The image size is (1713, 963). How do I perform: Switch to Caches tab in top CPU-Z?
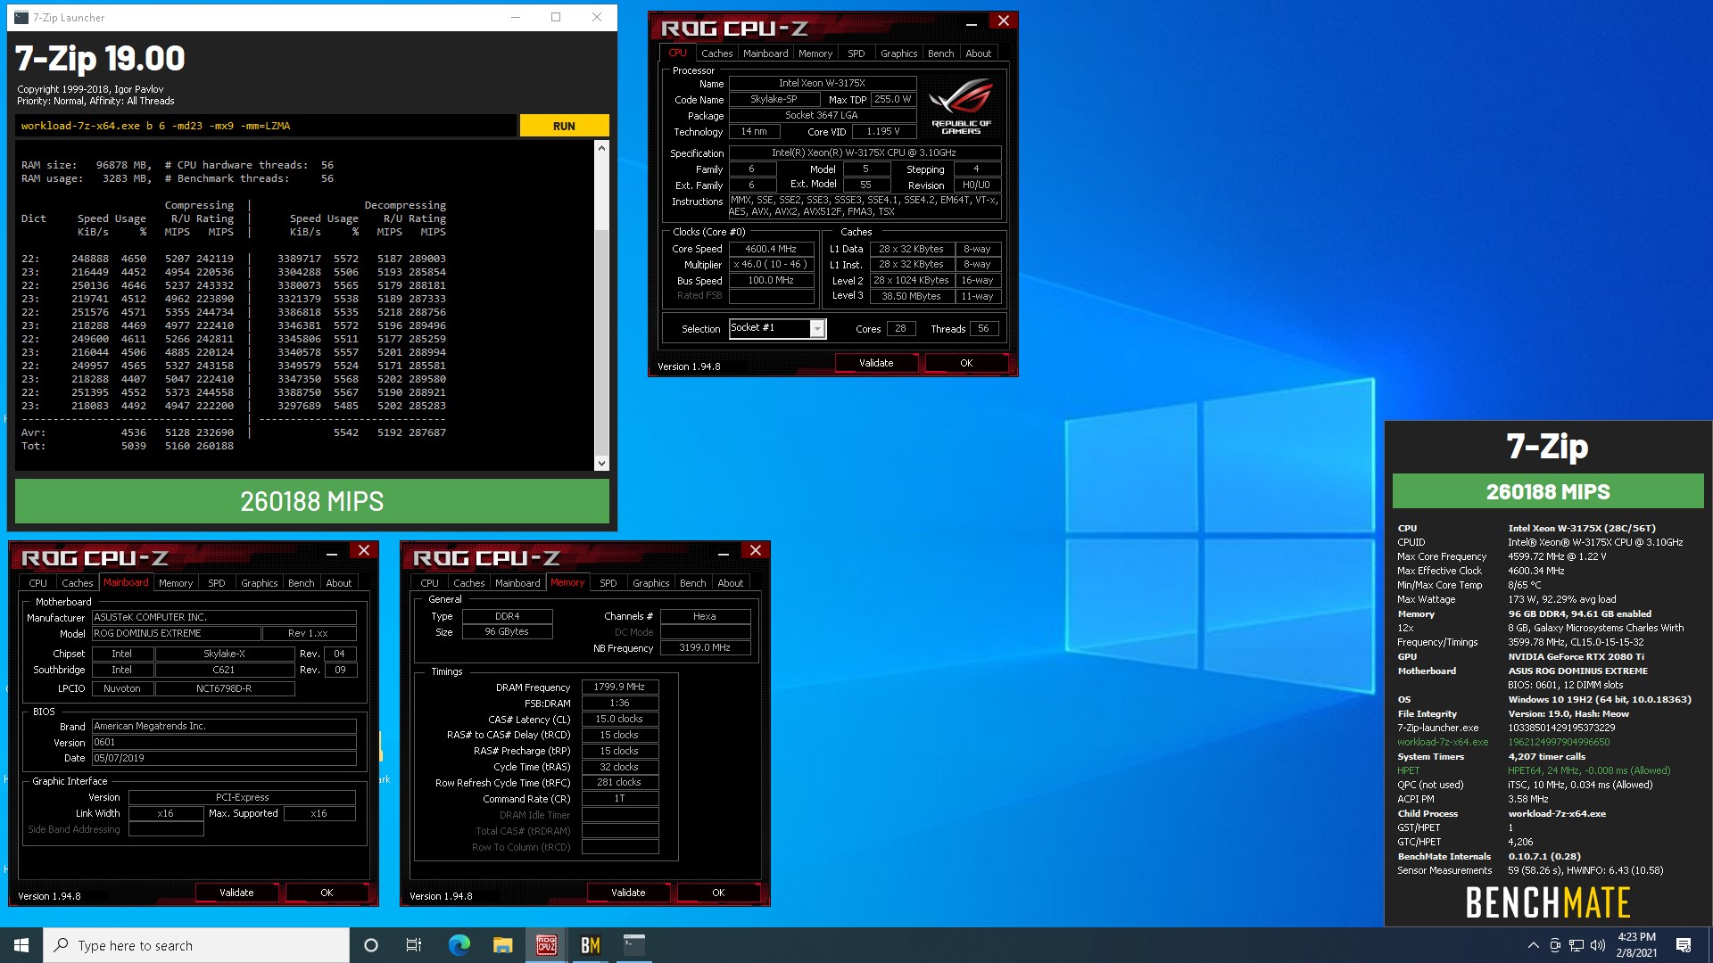click(716, 53)
